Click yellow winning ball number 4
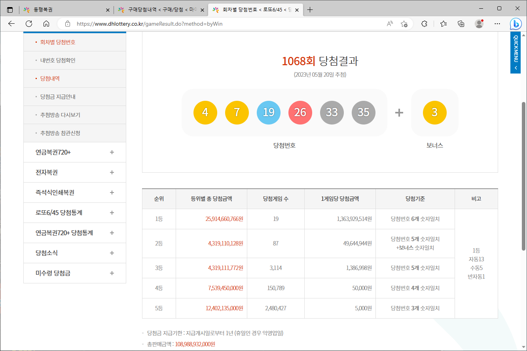The height and width of the screenshot is (351, 527). coord(205,113)
